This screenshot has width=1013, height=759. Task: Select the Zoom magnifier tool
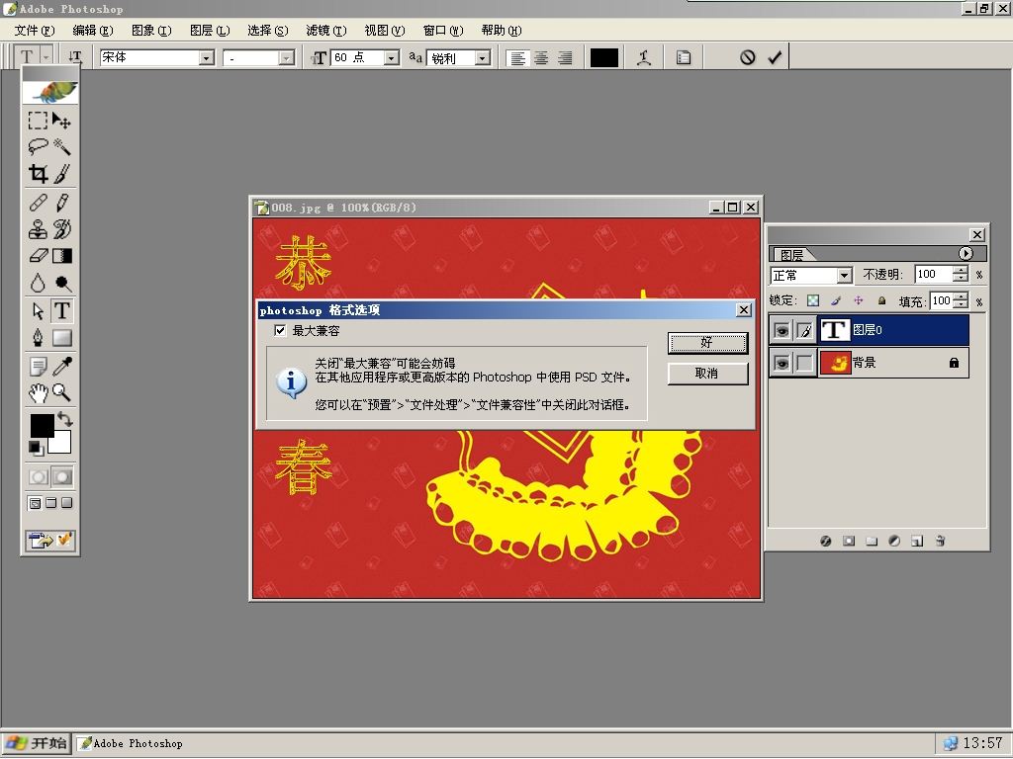(62, 392)
